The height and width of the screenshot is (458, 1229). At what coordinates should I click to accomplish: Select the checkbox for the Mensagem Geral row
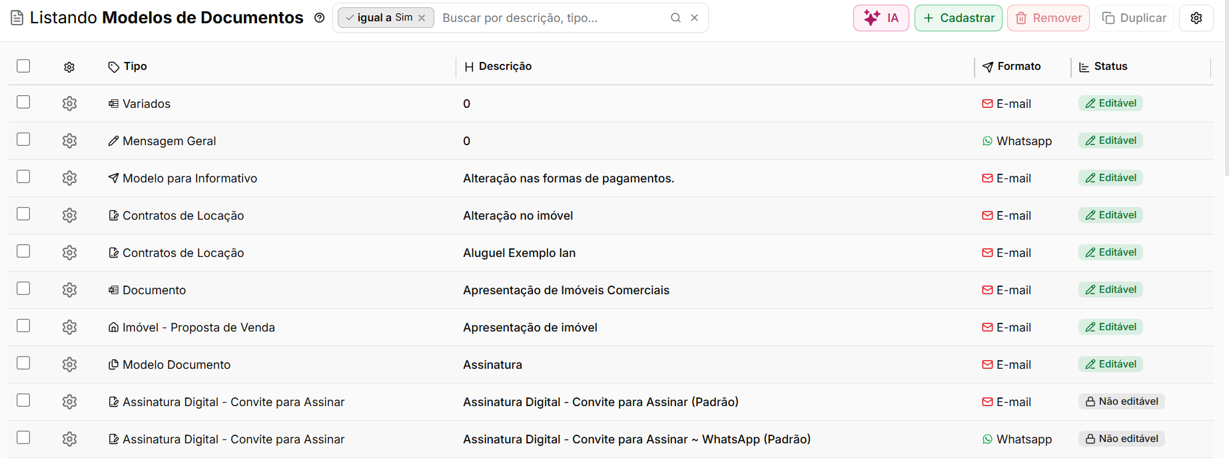23,139
